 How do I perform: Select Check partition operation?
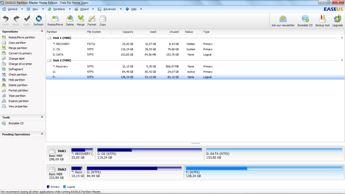pos(18,75)
